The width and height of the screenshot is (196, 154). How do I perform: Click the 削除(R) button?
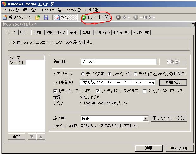[x=173, y=62]
